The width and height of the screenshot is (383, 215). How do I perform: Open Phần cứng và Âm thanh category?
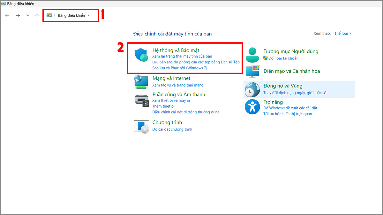coord(179,95)
